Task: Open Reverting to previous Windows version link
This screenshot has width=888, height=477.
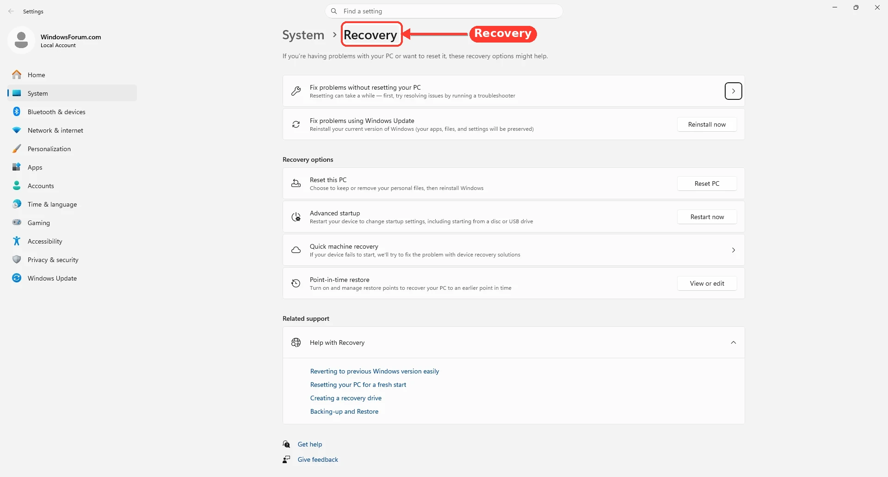Action: click(x=375, y=371)
